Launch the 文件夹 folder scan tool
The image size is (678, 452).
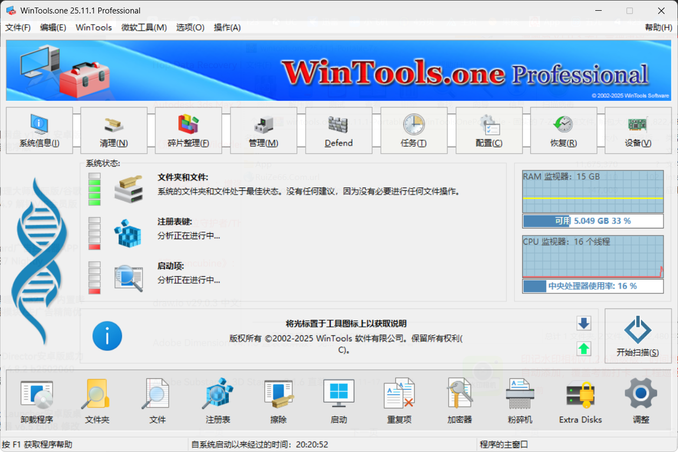(97, 401)
